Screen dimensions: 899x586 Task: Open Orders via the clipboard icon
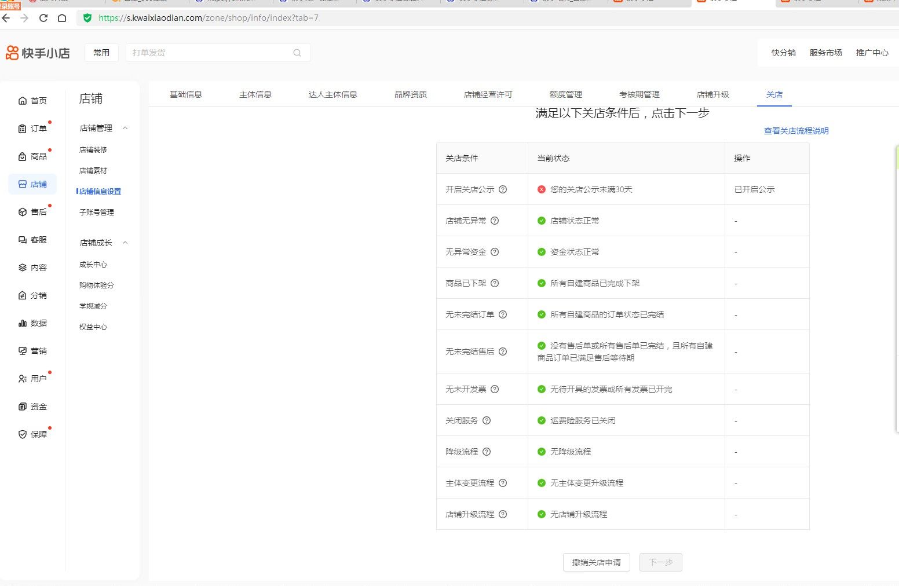pyautogui.click(x=23, y=129)
